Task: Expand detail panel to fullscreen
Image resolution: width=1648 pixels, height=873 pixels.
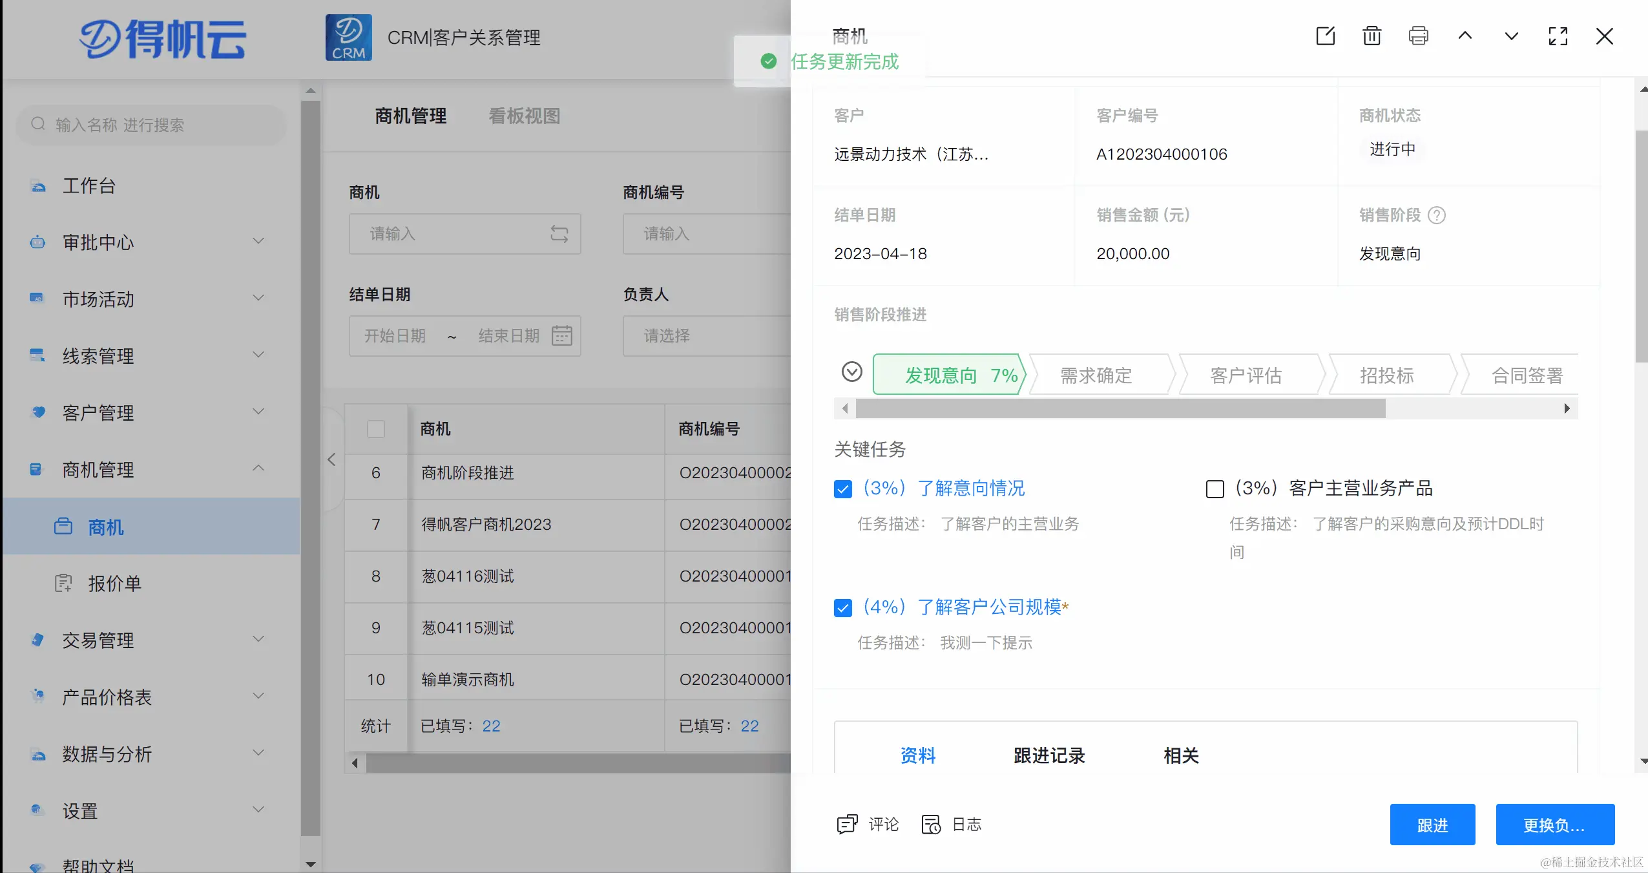Action: (x=1558, y=36)
